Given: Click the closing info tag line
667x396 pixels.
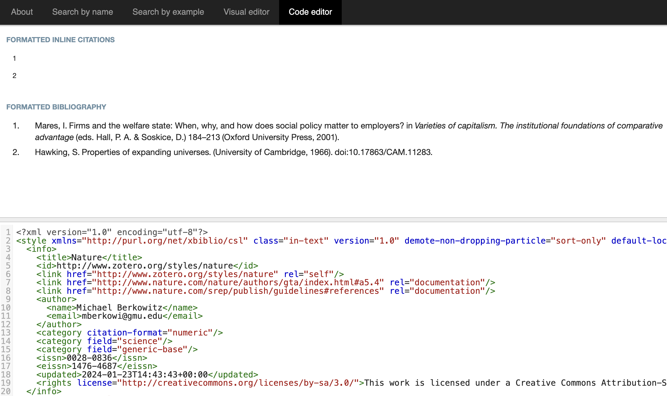Looking at the screenshot, I should coord(44,391).
